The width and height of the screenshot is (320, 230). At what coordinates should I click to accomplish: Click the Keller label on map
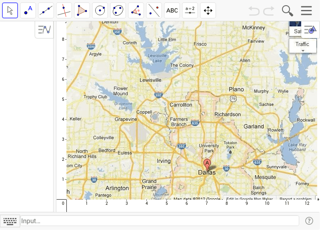tap(76, 119)
